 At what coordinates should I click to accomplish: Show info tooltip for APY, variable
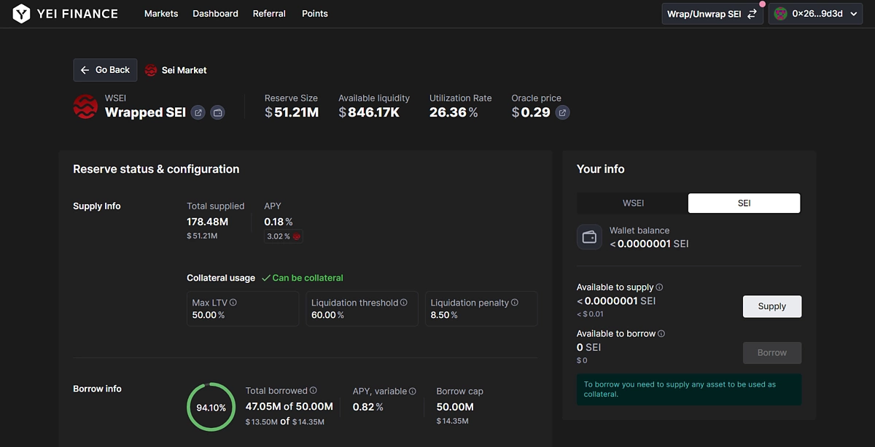tap(413, 391)
